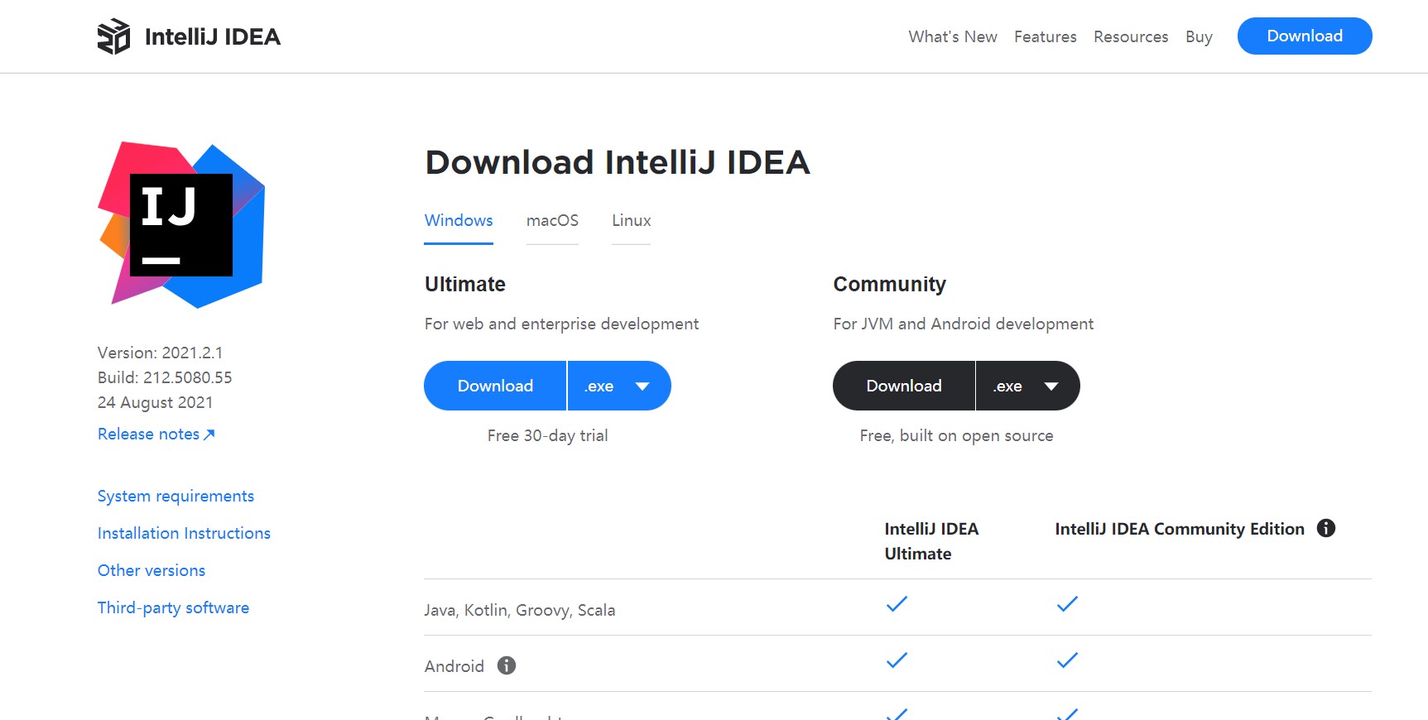Click the 'Download IntelliJ IDEA' heading
The image size is (1428, 720).
point(618,162)
